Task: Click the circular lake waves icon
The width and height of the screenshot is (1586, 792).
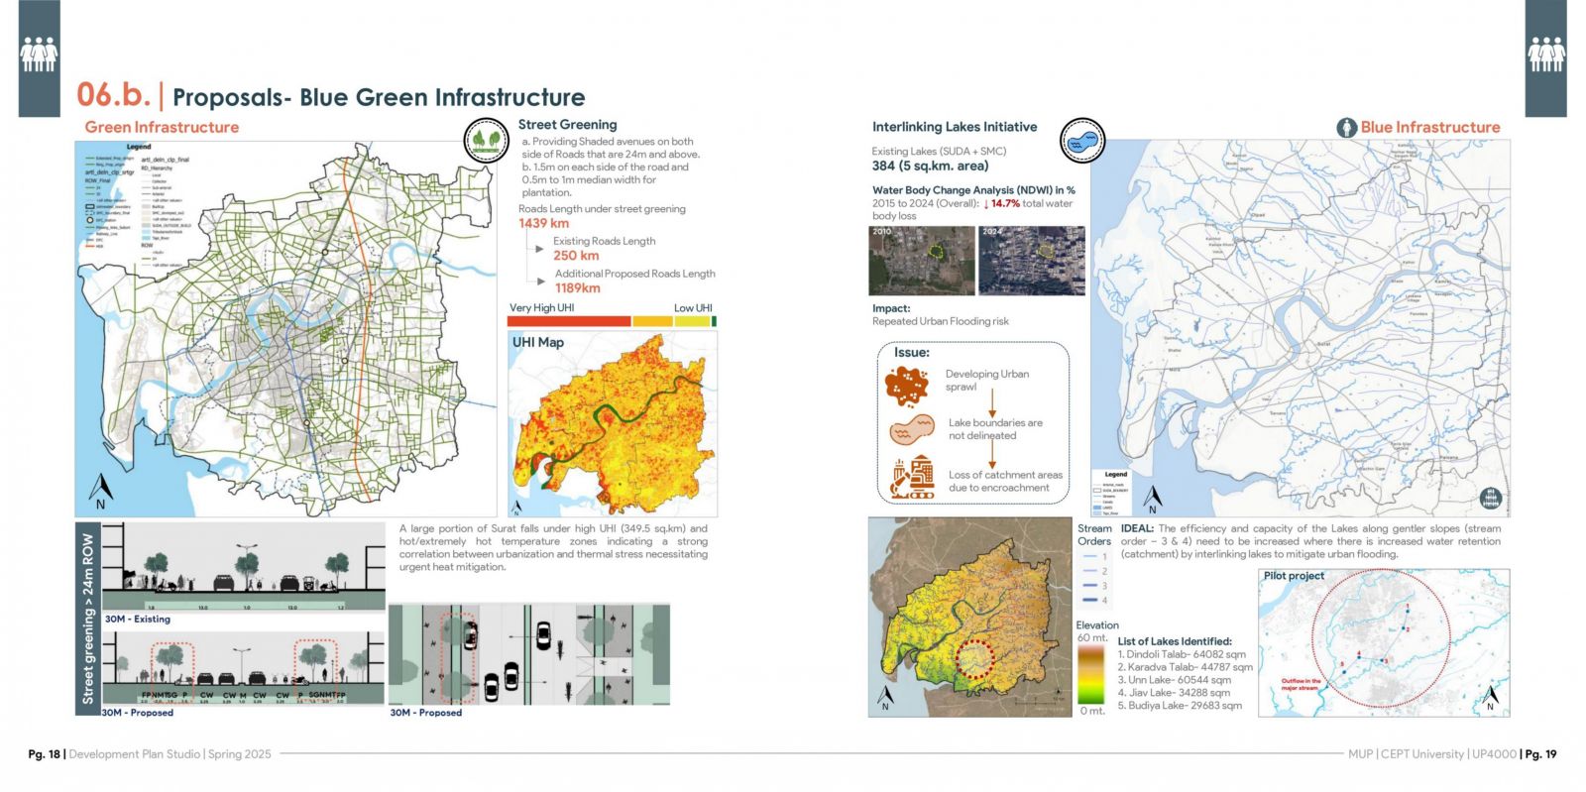Action: coord(1082,141)
